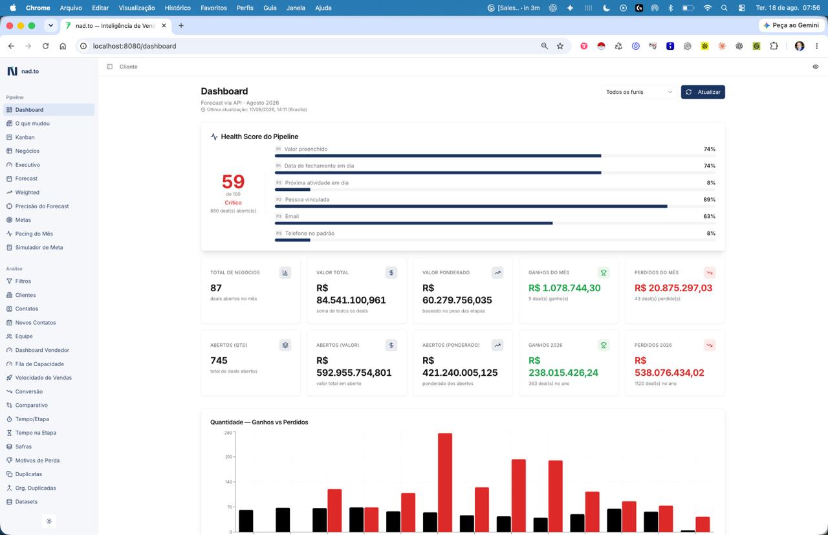Click the Comparativo icon in sidebar
Viewport: 828px width, 535px height.
pos(9,406)
